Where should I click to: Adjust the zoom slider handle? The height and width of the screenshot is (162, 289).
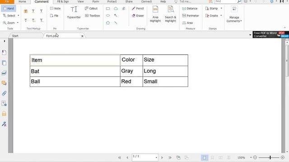(x=270, y=157)
